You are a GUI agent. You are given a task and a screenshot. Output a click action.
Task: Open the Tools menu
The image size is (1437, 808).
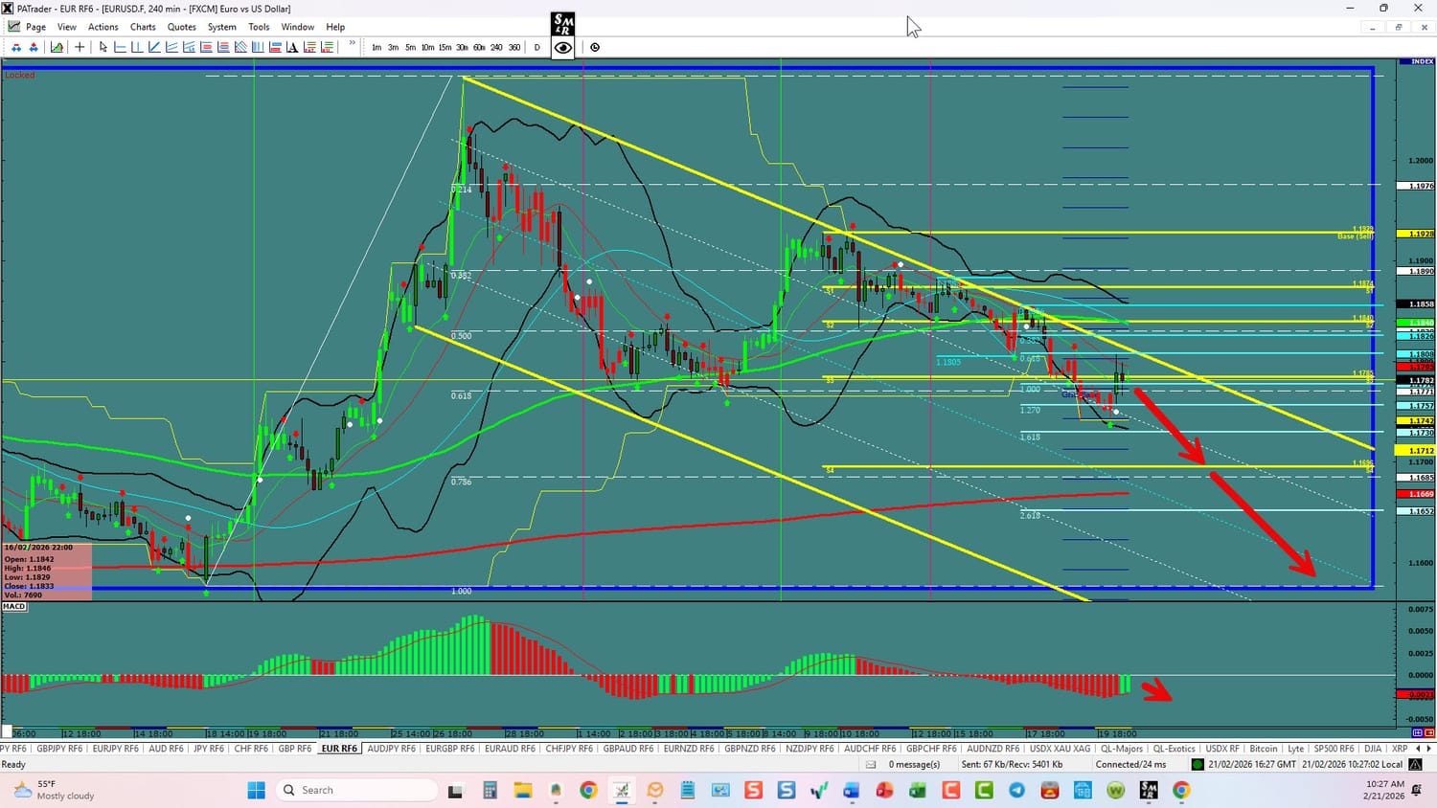tap(259, 27)
